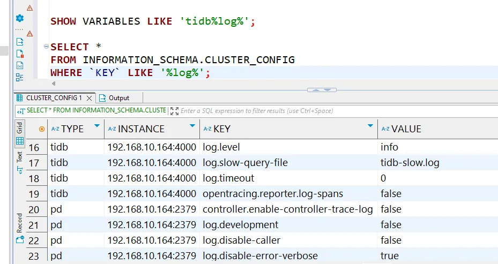The width and height of the screenshot is (498, 264).
Task: Open filter dropdown for TYPE column
Action: pos(96,126)
